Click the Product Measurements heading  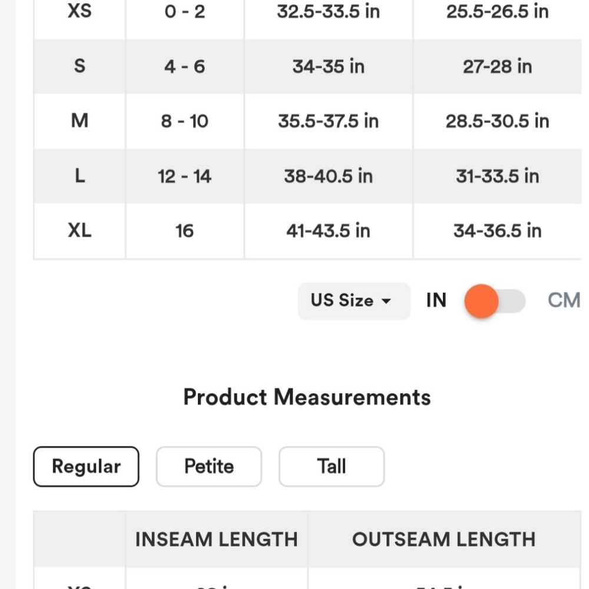point(307,397)
